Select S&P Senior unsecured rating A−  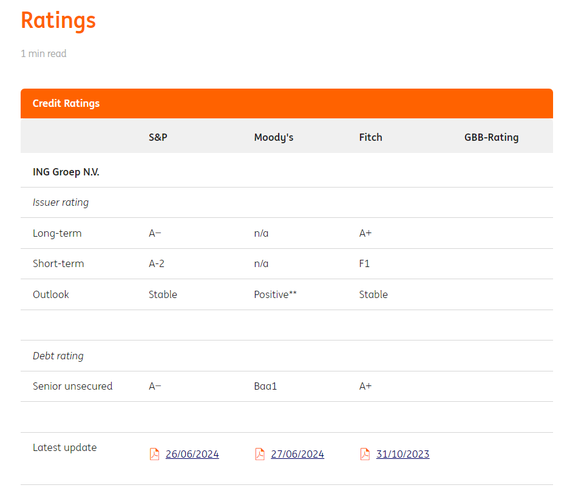pyautogui.click(x=155, y=386)
